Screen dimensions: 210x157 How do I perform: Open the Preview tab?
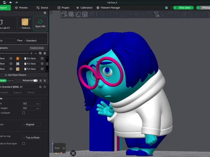pyautogui.click(x=21, y=8)
